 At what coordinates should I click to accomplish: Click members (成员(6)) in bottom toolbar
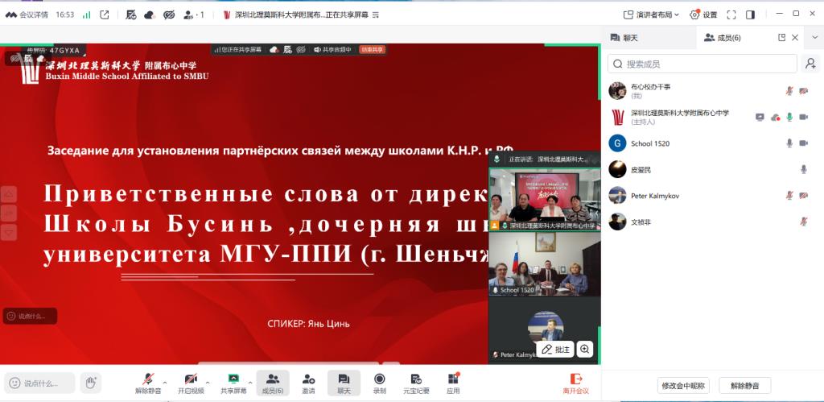273,383
